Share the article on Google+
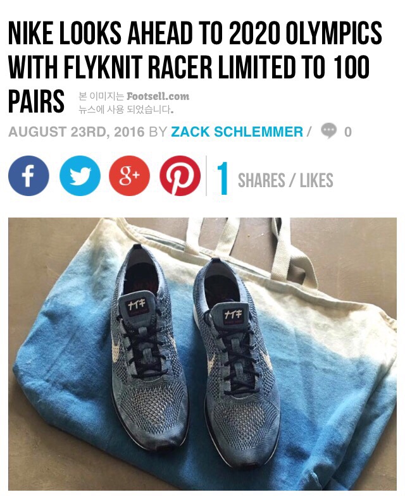 tap(129, 176)
